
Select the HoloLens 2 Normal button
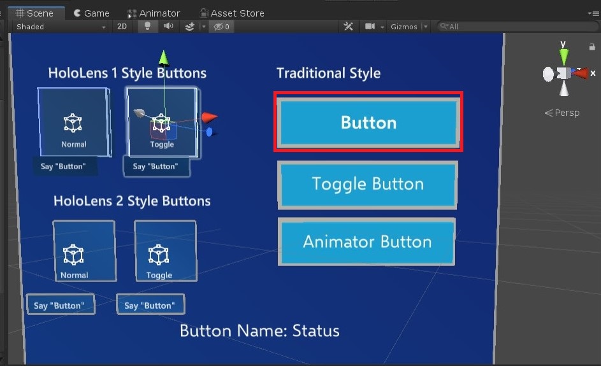tap(84, 251)
